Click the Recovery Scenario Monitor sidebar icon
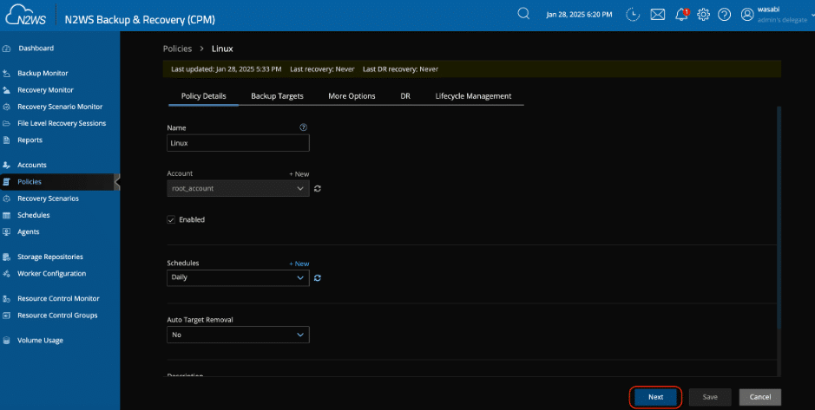 [7, 107]
